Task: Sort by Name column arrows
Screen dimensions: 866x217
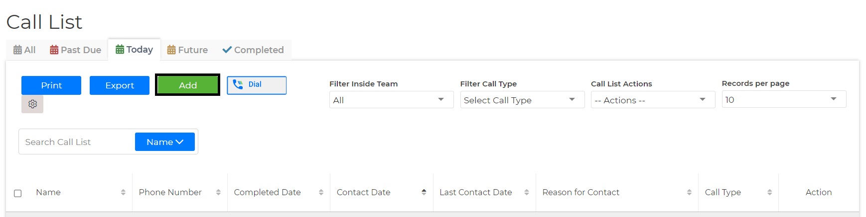Action: point(123,192)
